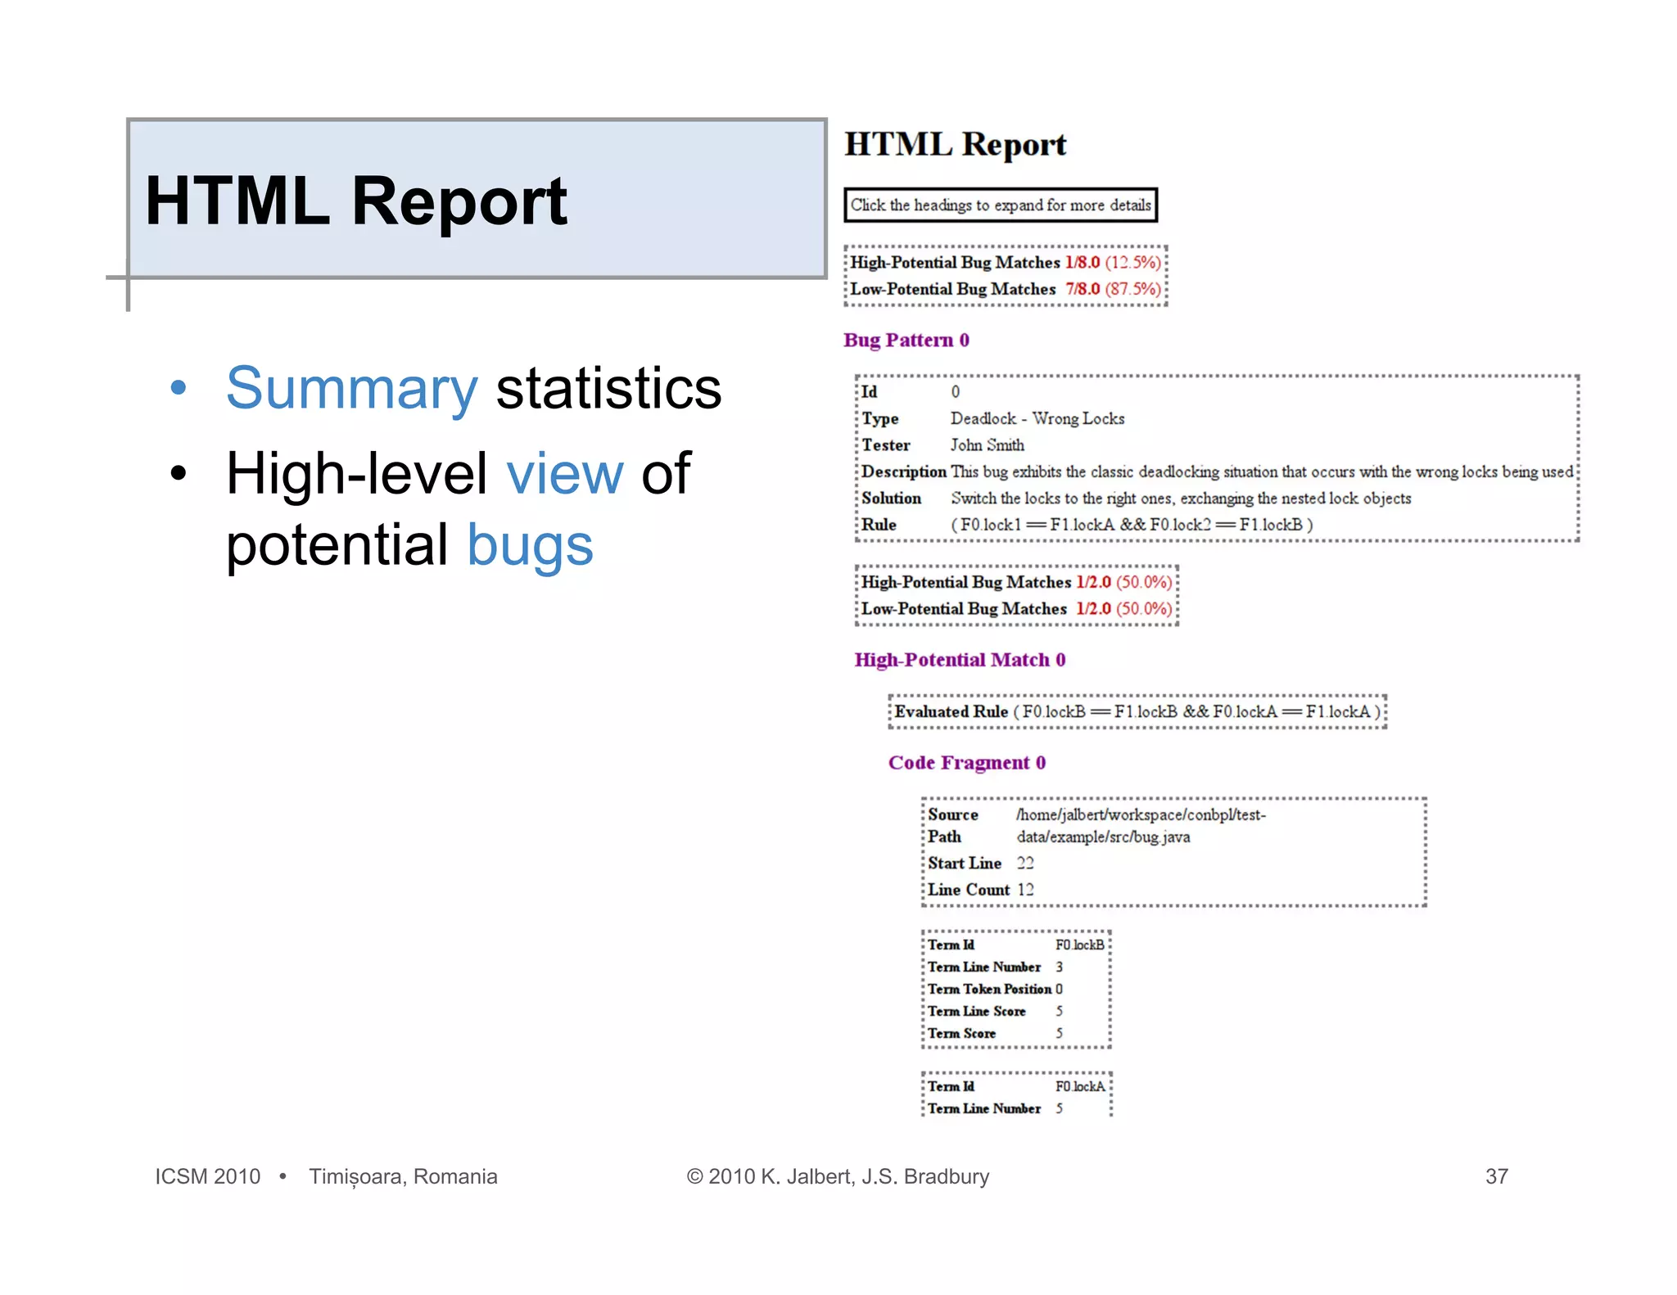This screenshot has width=1677, height=1295.
Task: Select 'Low-Potential Bug Matches 1/2.0 (50.0%)' text
Action: 1017,609
